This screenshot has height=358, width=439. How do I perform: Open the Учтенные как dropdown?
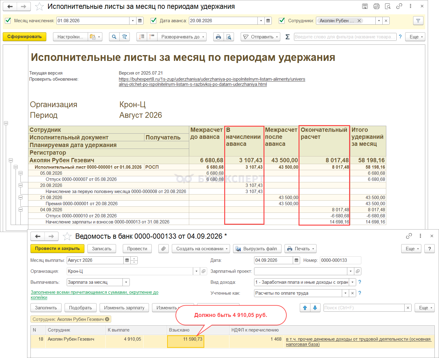click(345, 293)
